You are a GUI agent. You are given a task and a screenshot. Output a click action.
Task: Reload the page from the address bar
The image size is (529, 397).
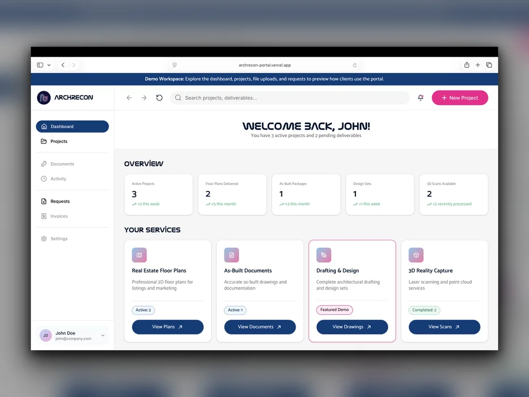click(354, 65)
